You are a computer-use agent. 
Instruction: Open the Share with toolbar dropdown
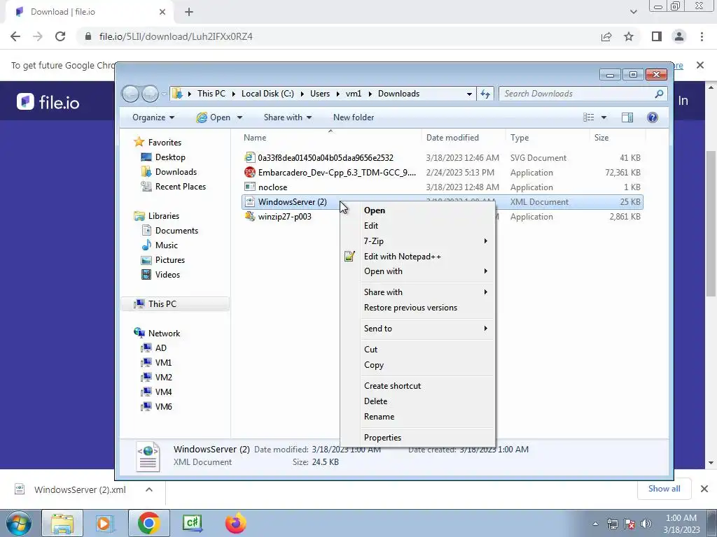[x=288, y=117]
